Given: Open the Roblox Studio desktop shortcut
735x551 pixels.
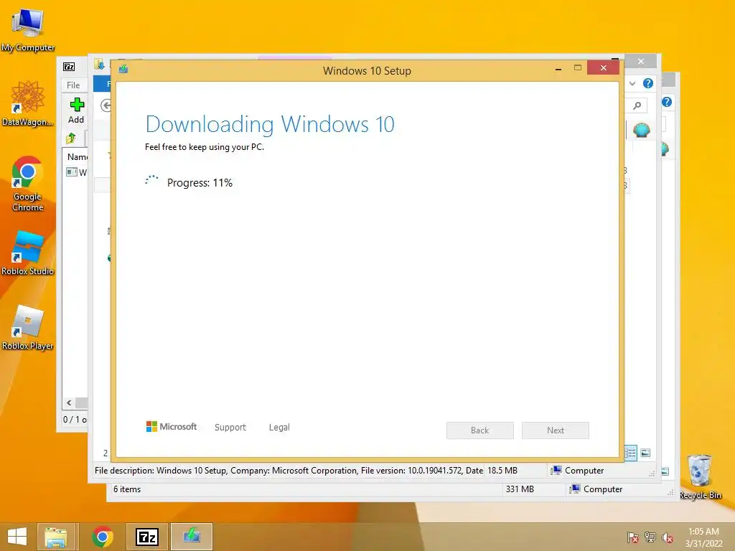Looking at the screenshot, I should (28, 252).
